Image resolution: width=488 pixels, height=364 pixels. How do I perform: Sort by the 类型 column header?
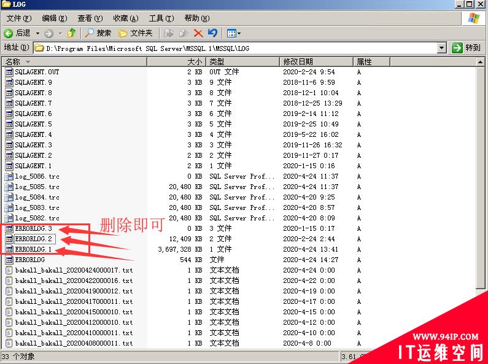(242, 61)
